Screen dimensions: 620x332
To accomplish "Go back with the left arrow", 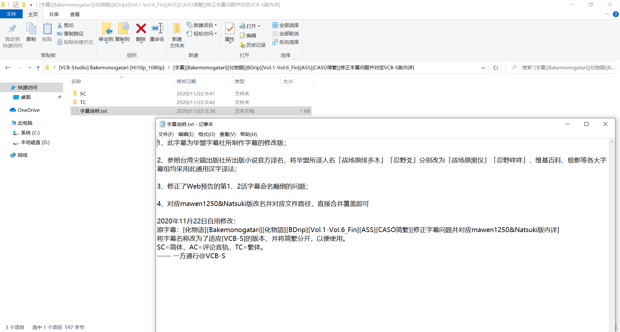I will coord(8,68).
